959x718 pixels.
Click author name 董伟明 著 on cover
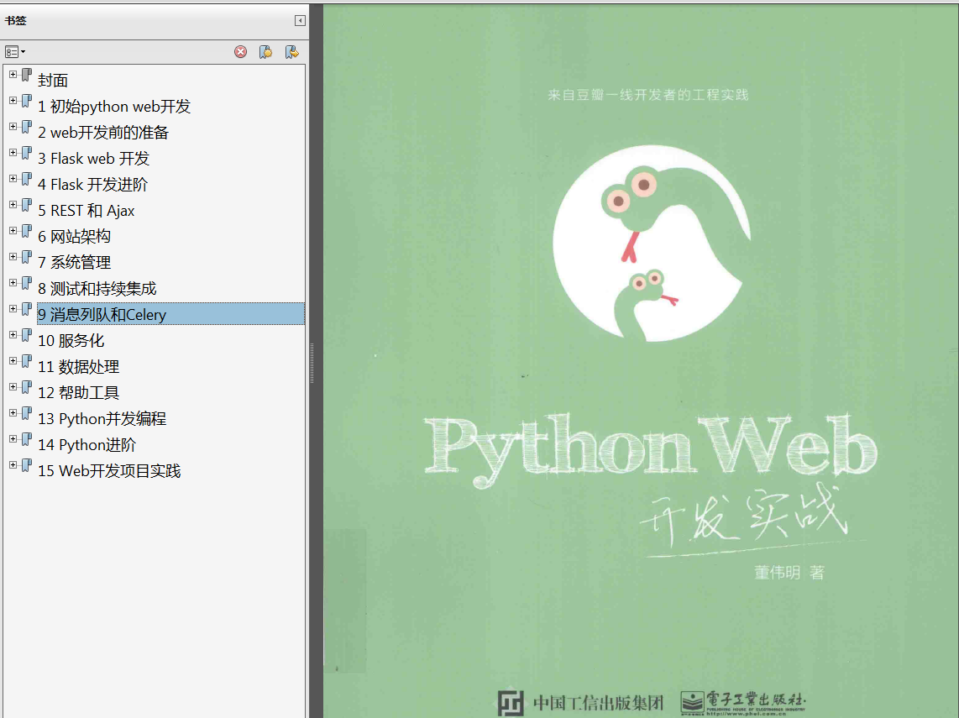(789, 573)
